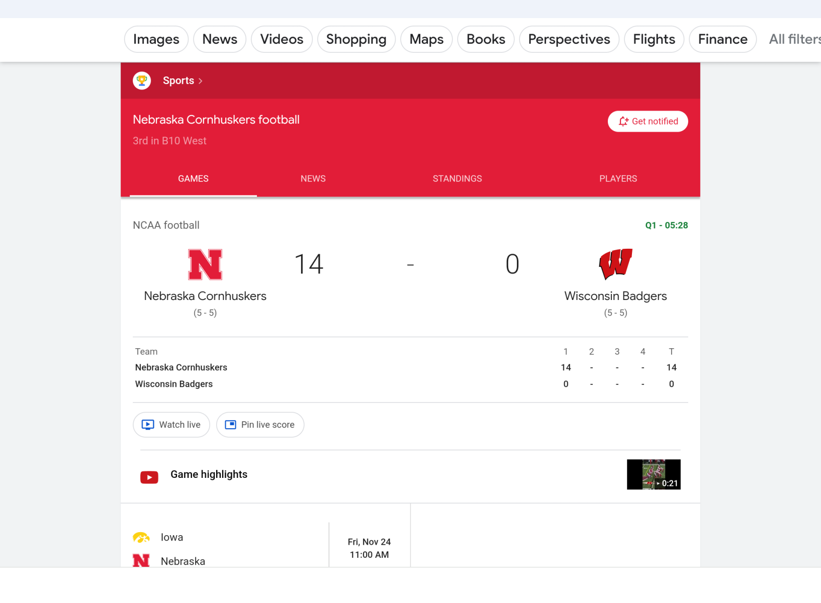Filter search results by Images
The width and height of the screenshot is (821, 603).
pyautogui.click(x=156, y=39)
